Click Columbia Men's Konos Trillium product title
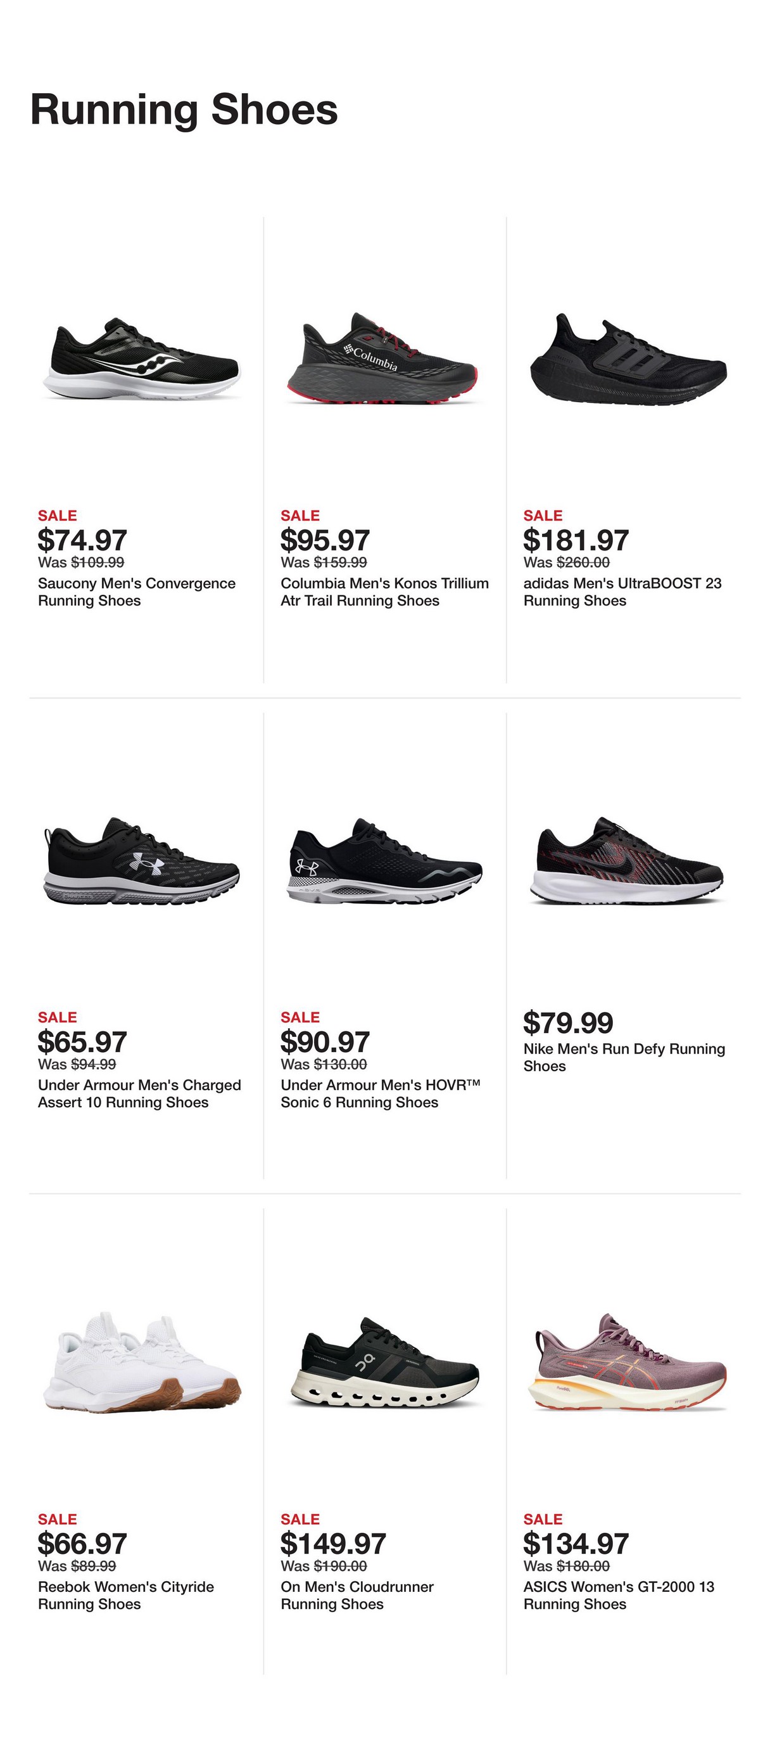The image size is (770, 1742). 384,592
